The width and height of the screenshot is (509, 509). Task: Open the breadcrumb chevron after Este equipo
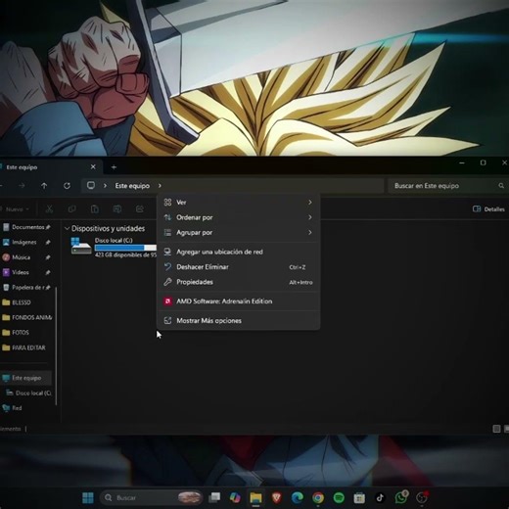pos(160,186)
